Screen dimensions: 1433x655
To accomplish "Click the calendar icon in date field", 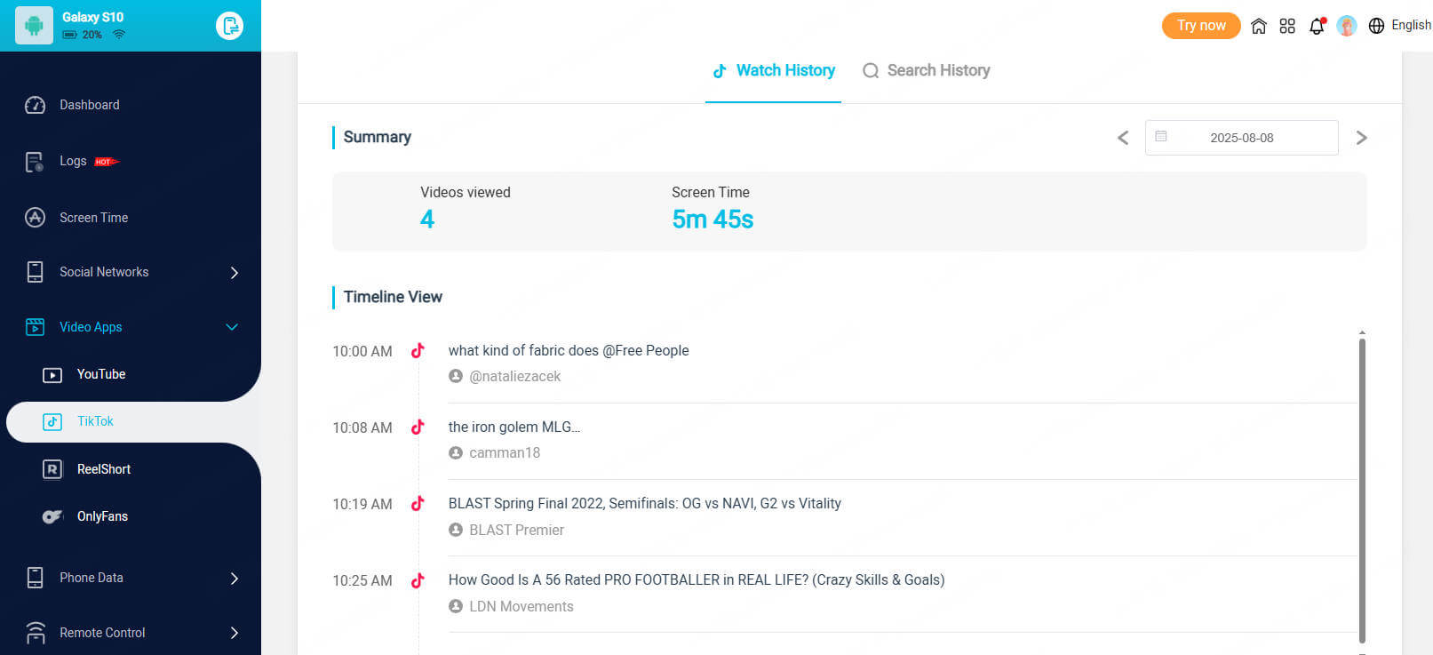I will pos(1161,137).
